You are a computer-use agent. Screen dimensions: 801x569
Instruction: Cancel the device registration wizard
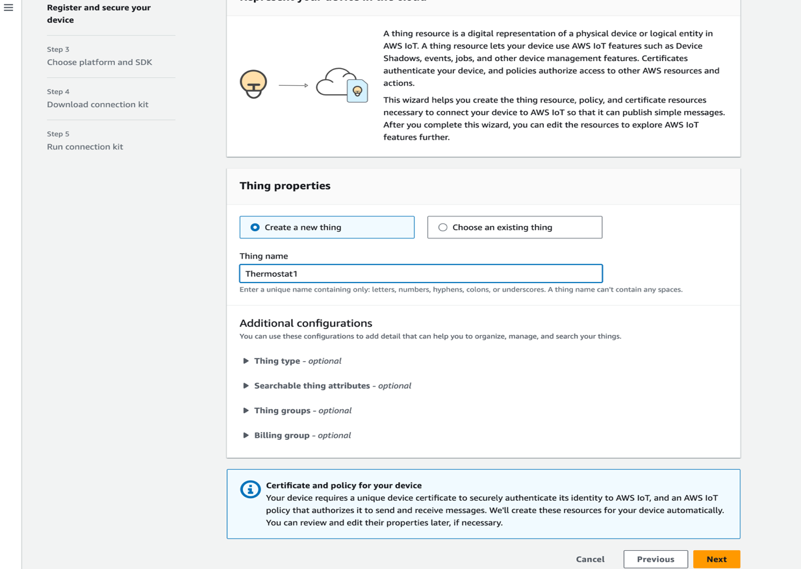click(590, 559)
